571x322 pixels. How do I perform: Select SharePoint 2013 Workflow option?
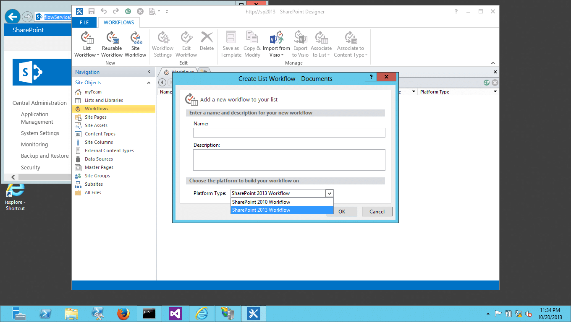tap(282, 210)
